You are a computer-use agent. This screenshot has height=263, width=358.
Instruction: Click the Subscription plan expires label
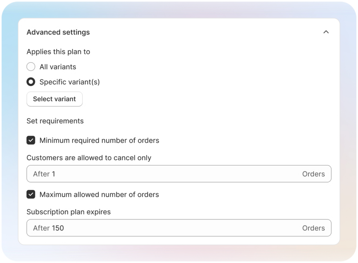[69, 212]
